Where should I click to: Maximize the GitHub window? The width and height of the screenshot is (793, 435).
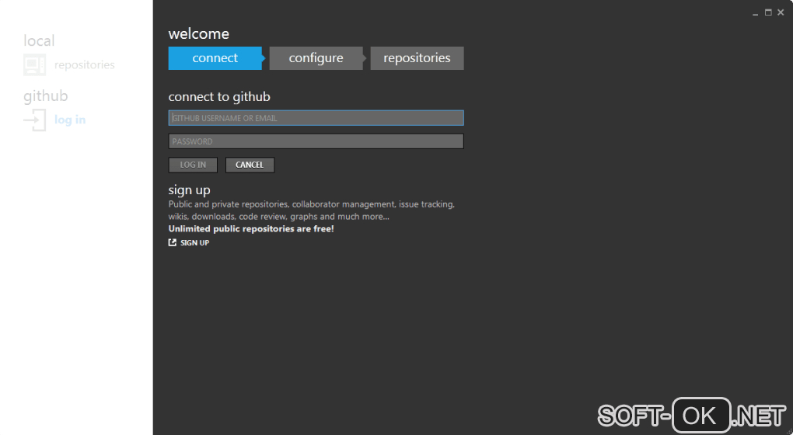click(x=768, y=12)
